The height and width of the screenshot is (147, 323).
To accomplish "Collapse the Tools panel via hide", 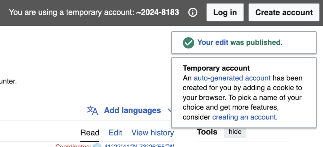I will 235,132.
